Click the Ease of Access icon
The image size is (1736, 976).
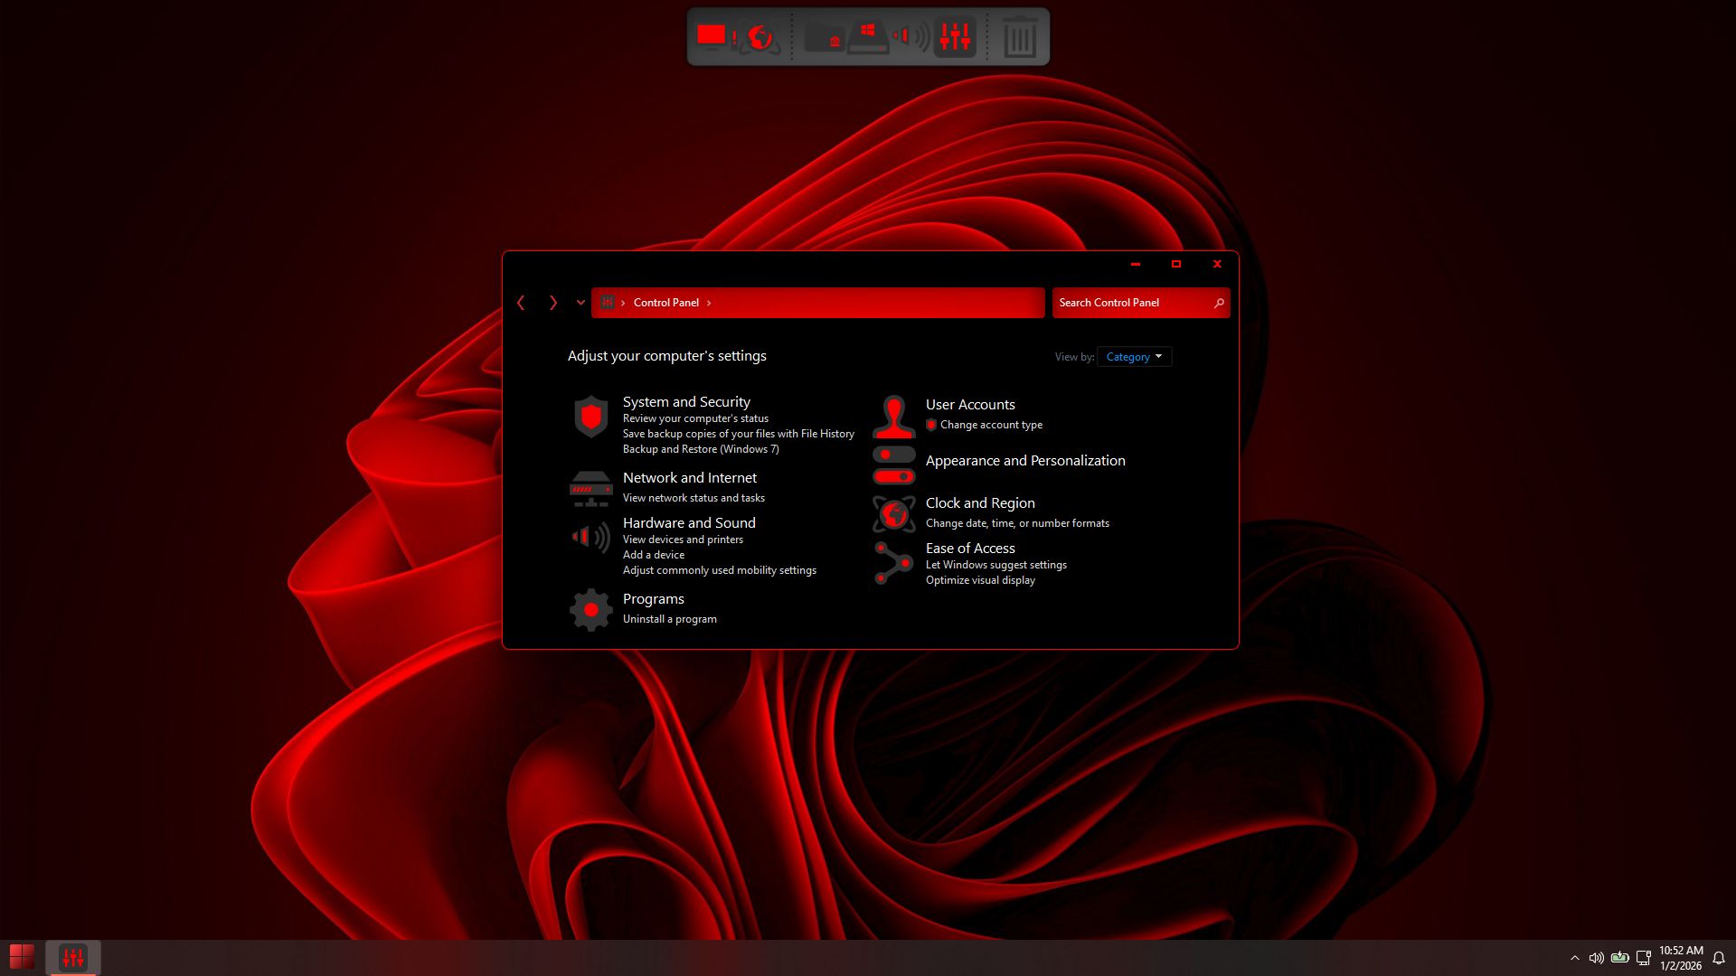point(893,563)
